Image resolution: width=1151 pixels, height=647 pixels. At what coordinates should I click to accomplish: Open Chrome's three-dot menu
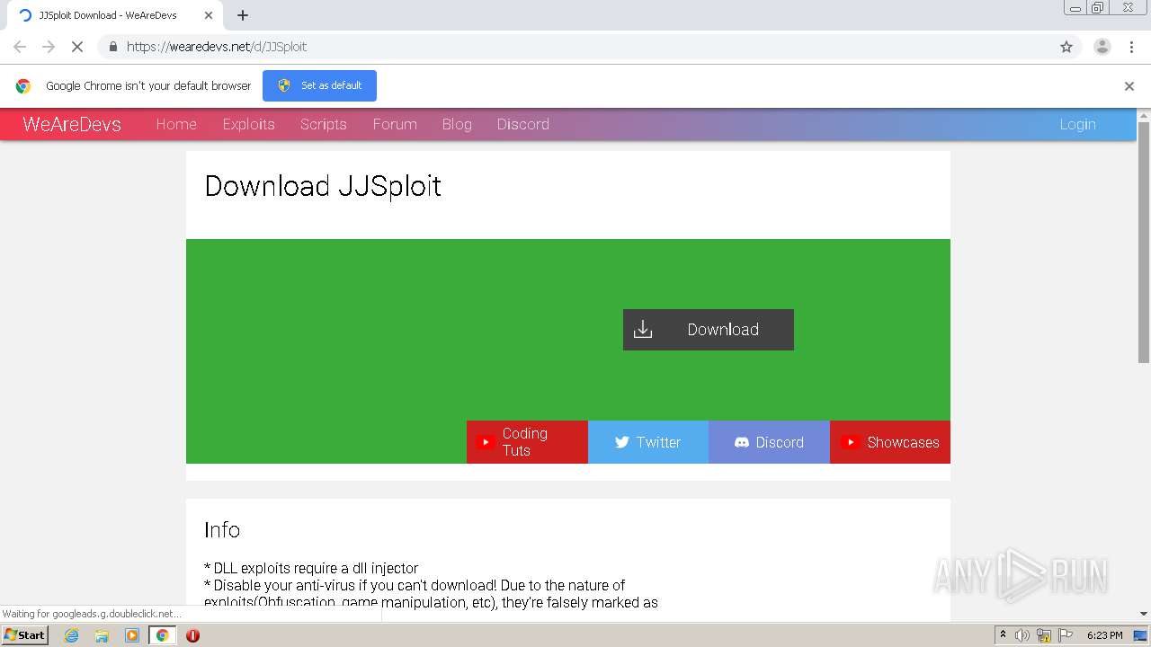click(1131, 47)
